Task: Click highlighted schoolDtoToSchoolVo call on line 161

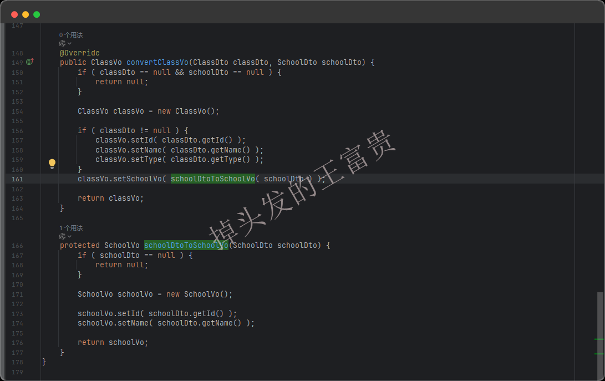Action: [212, 179]
